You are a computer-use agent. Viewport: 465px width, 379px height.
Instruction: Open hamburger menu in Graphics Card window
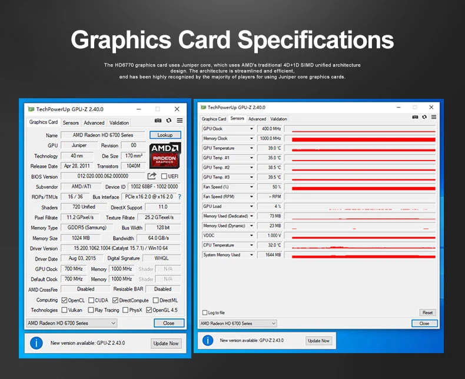(x=180, y=121)
